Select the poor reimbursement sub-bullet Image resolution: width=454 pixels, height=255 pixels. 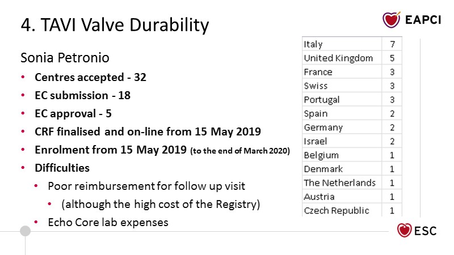tap(146, 186)
